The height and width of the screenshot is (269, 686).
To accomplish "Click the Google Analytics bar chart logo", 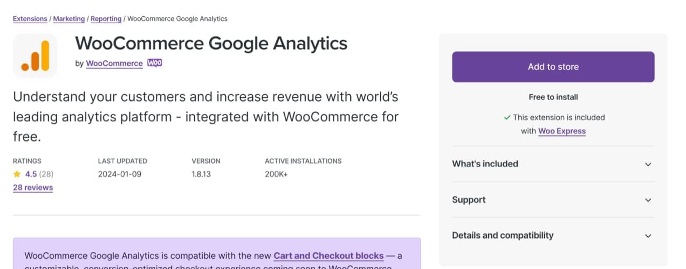I will [35, 56].
